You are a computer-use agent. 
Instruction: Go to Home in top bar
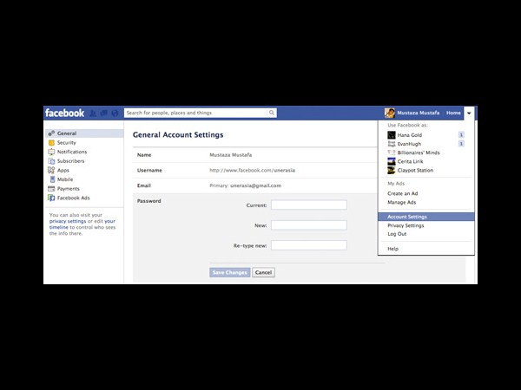[453, 113]
